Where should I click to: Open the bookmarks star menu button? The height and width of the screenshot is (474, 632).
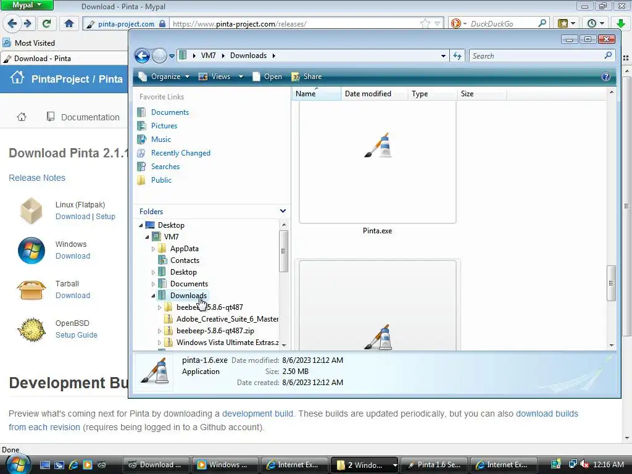[x=566, y=23]
